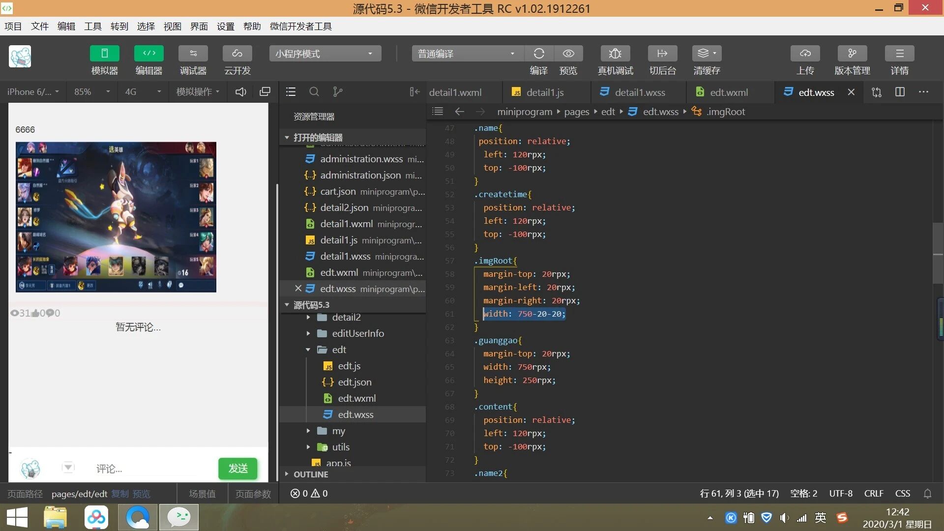Open the Version Management icon
The image size is (944, 531).
852,54
